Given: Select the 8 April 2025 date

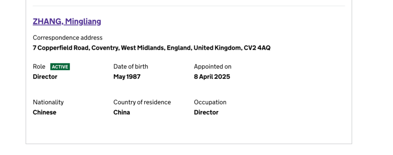Looking at the screenshot, I should point(212,77).
